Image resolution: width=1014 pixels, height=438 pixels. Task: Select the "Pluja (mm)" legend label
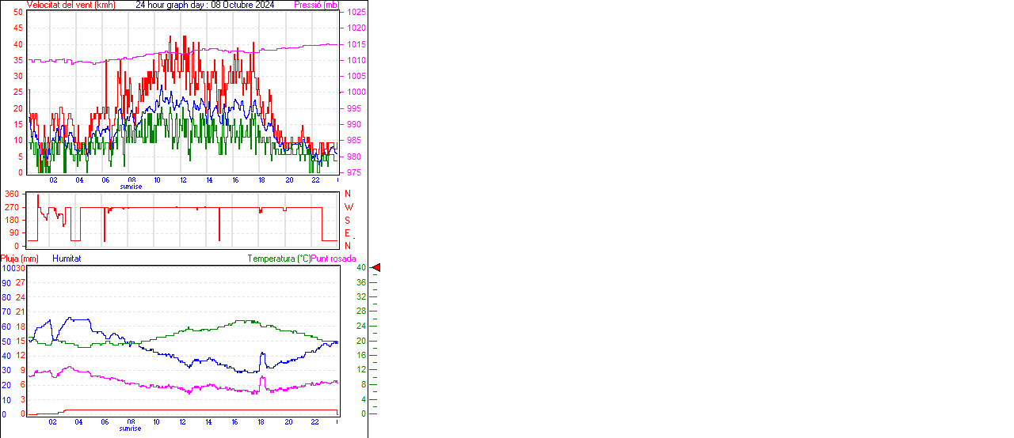pos(20,259)
